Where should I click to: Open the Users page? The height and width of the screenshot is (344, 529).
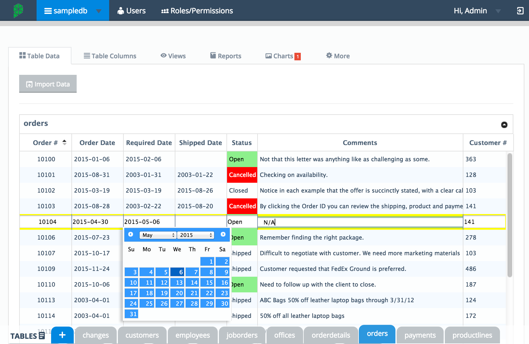(132, 11)
